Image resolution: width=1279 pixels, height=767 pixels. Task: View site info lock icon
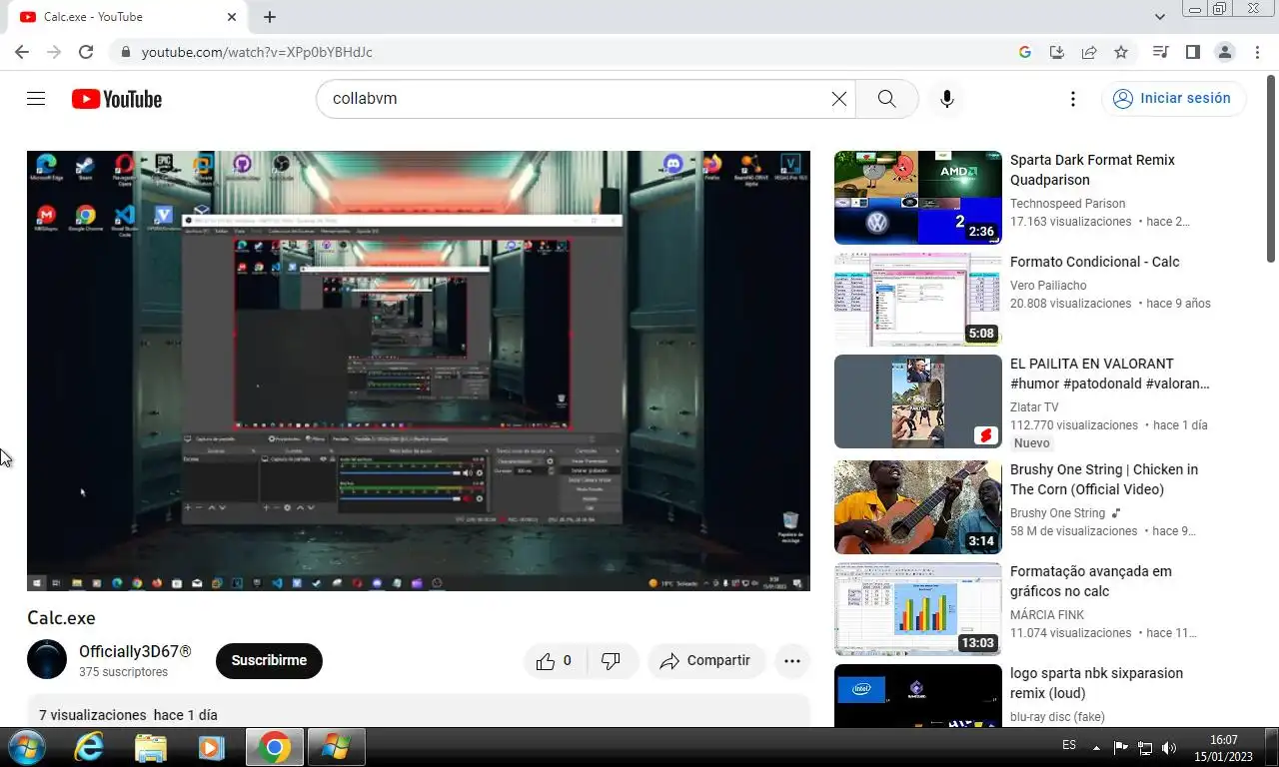[125, 52]
